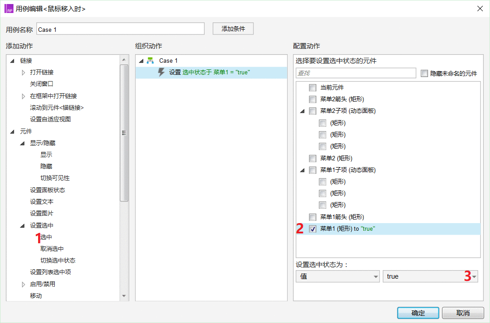This screenshot has width=490, height=323.
Task: Expand the 打开链接 tree node
Action: [23, 73]
